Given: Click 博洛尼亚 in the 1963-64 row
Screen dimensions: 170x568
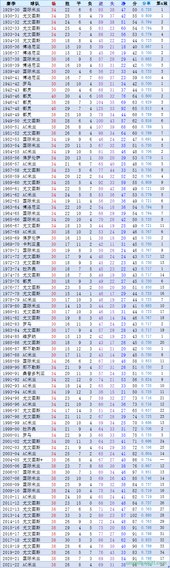Looking at the screenshot, I should 31,207.
